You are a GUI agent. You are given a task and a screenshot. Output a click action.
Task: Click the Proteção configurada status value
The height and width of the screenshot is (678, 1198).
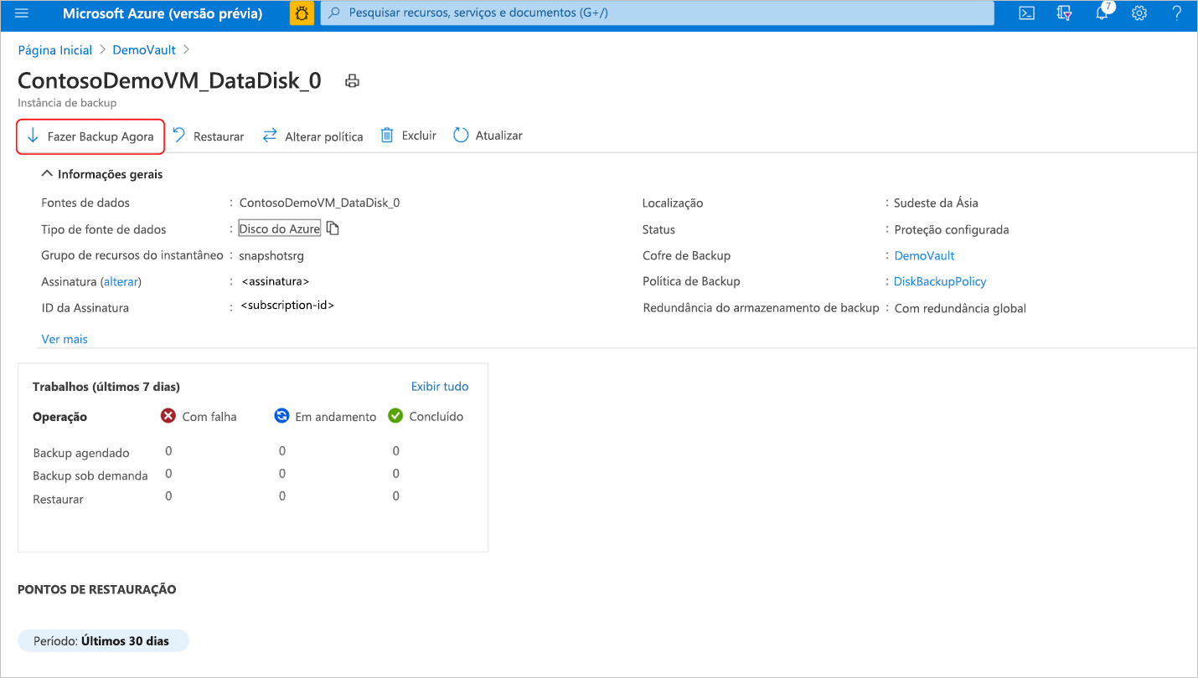[x=952, y=229]
